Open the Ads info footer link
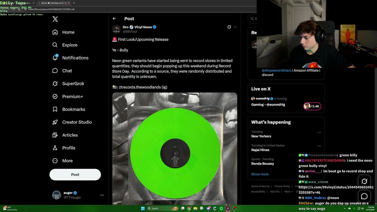The width and height of the screenshot is (377, 212). click(x=275, y=191)
